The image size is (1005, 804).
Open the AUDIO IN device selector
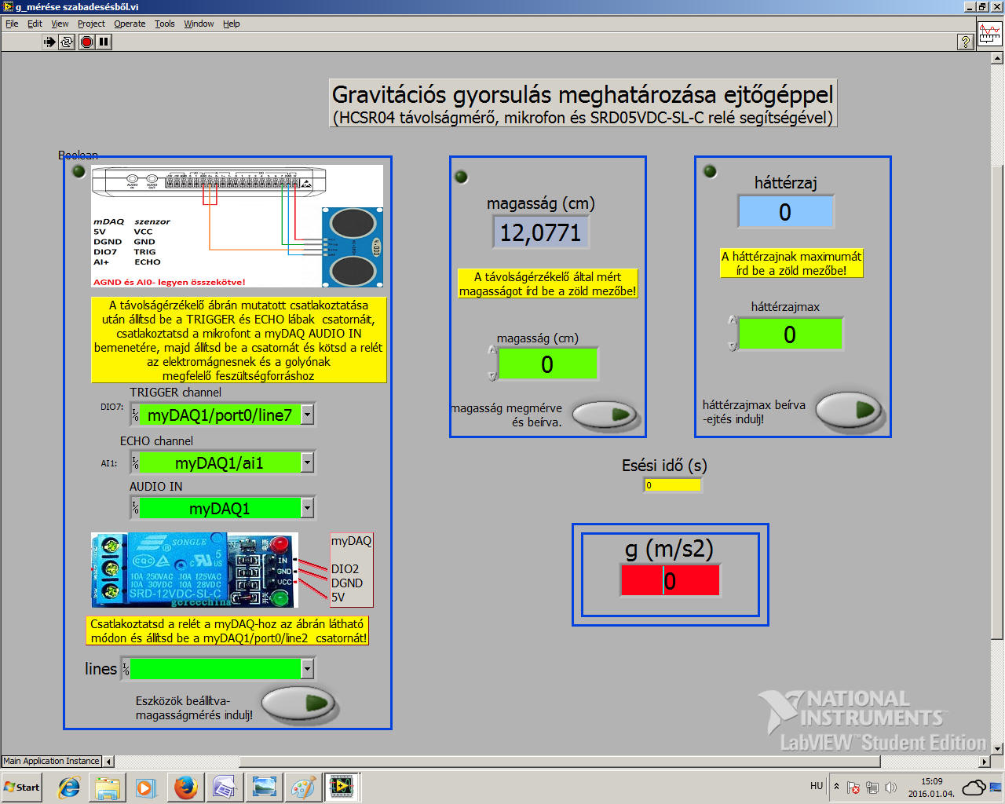coord(307,508)
